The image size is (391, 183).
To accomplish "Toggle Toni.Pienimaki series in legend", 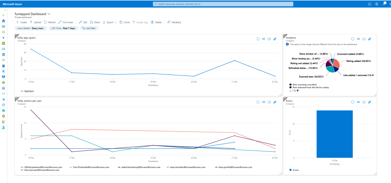I will (88, 167).
